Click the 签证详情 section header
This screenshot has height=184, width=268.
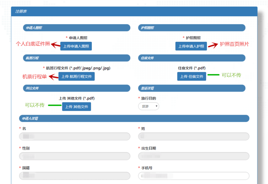point(192,88)
